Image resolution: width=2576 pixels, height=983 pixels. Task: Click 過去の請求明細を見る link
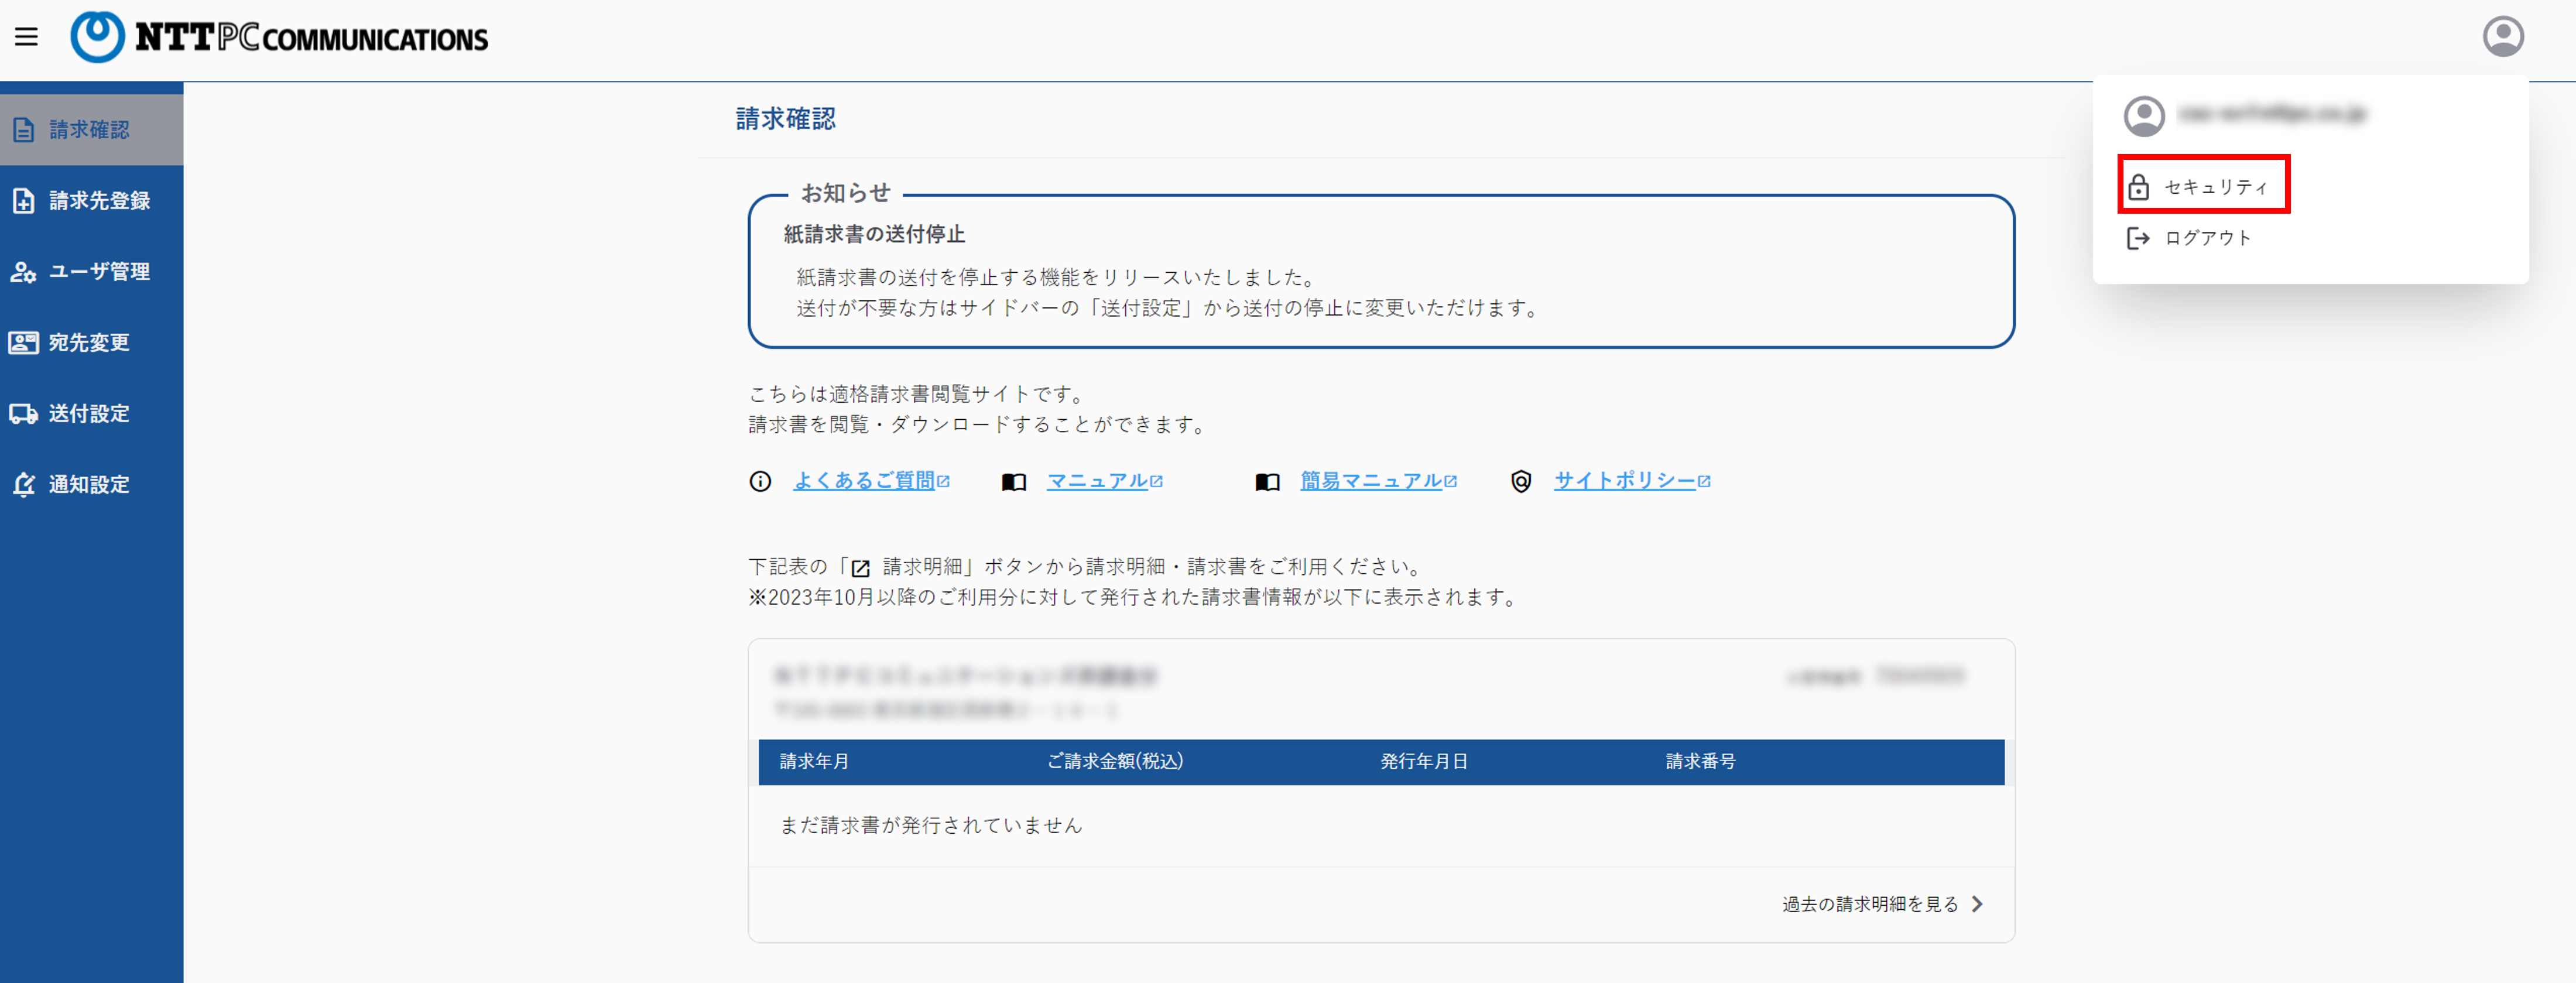point(1870,904)
